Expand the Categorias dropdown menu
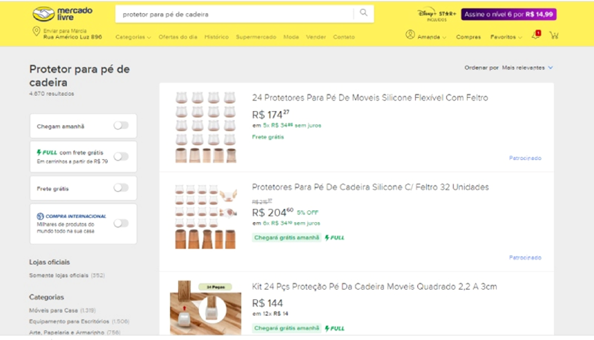This screenshot has height=340, width=594. pos(133,37)
